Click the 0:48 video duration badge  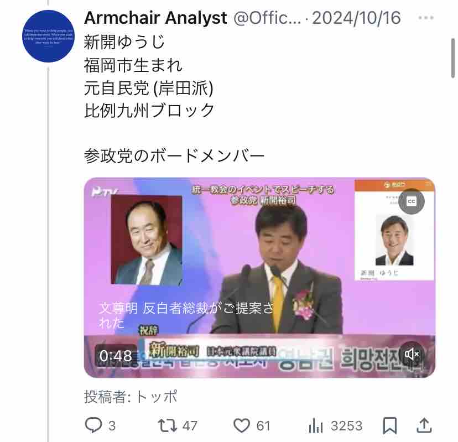(x=116, y=356)
